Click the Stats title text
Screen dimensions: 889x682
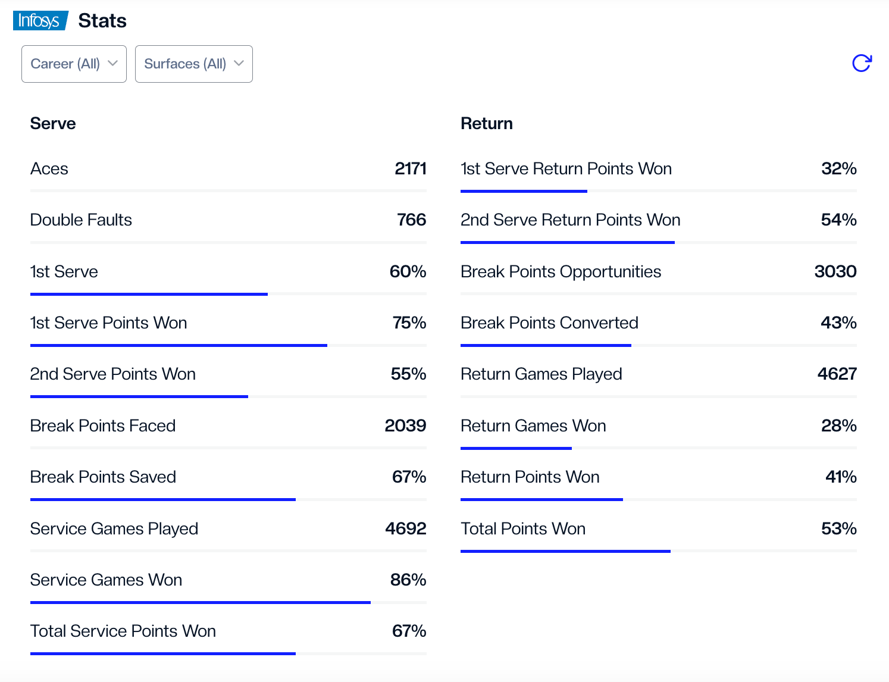tap(102, 21)
